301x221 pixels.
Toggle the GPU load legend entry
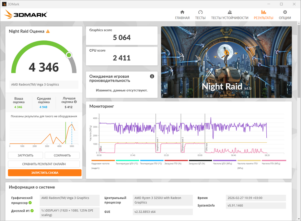tap(176, 160)
